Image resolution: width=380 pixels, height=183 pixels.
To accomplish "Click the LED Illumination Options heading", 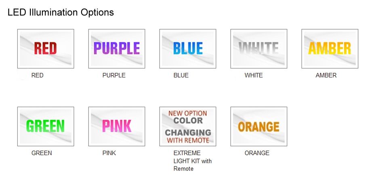I will pos(61,13).
